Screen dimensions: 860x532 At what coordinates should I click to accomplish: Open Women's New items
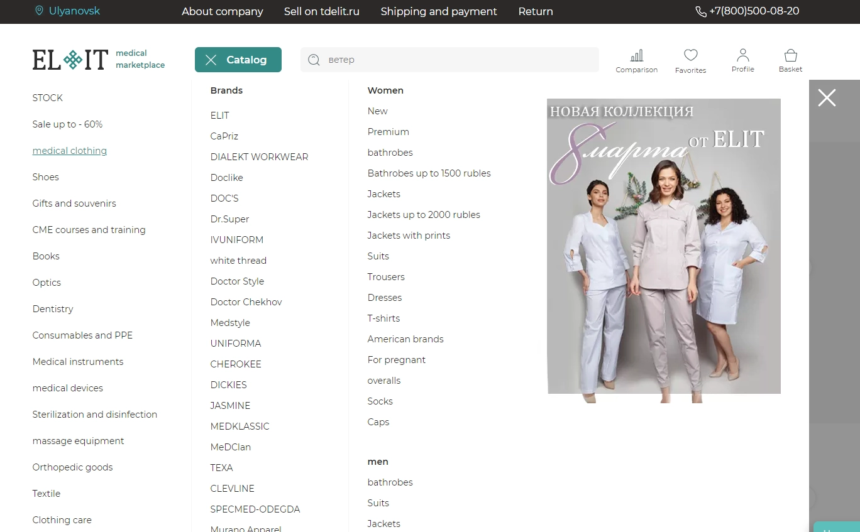[378, 111]
